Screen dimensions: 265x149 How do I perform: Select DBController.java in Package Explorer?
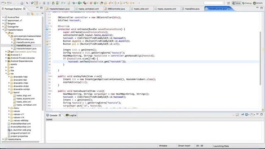[x=25, y=39]
